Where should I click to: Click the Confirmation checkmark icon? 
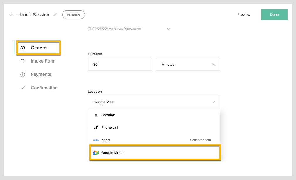coord(23,88)
